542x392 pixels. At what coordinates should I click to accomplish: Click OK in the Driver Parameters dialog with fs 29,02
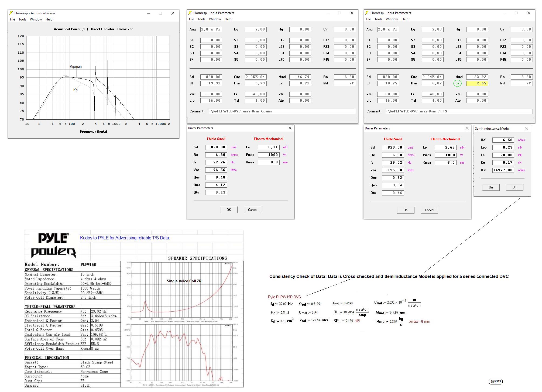tap(406, 210)
